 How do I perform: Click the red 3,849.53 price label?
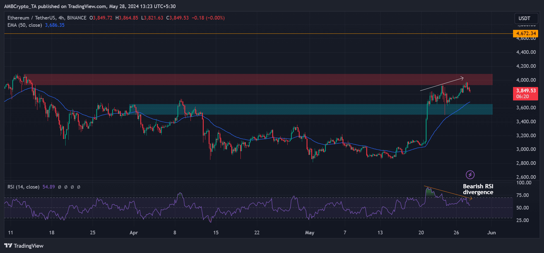pos(526,91)
